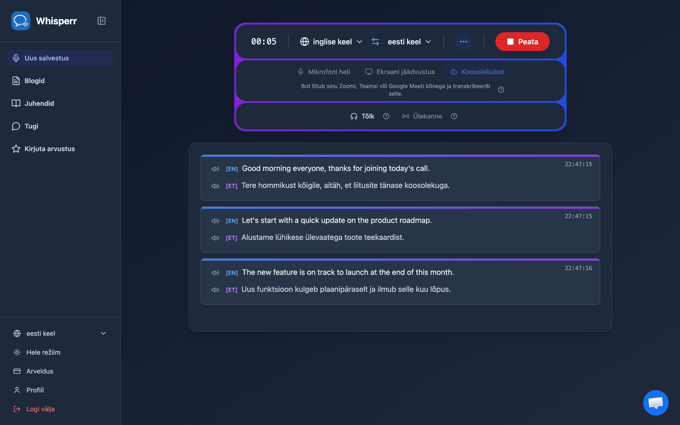Click timestamp 22:47:16
This screenshot has height=425, width=680.
(x=578, y=268)
